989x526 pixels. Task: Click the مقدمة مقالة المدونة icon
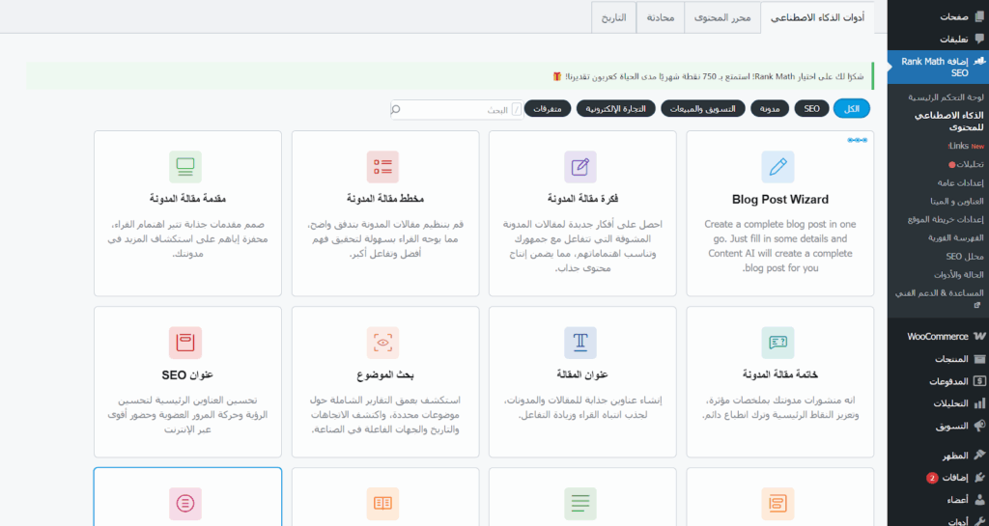point(184,167)
